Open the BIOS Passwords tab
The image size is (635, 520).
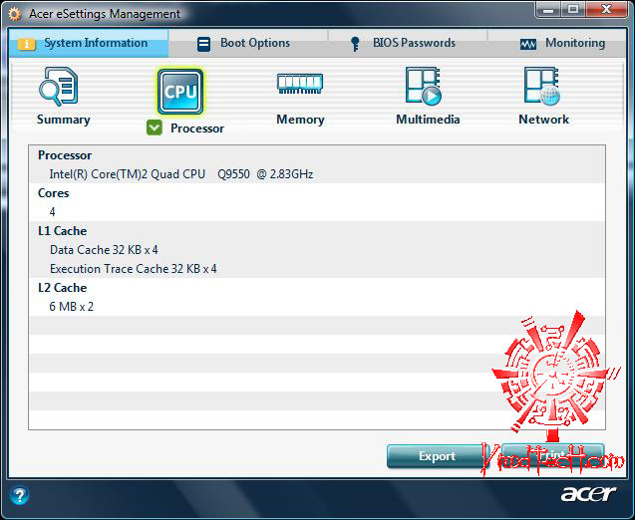pos(408,43)
